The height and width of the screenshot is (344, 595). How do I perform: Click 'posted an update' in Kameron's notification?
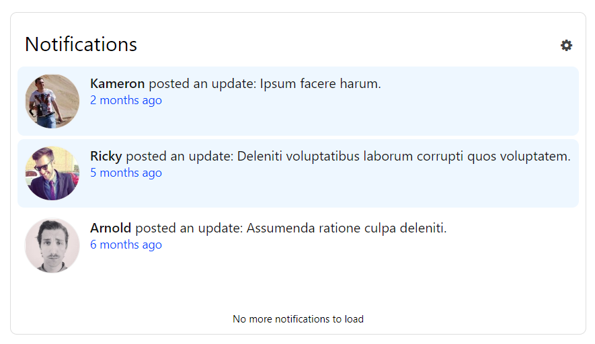coord(202,83)
